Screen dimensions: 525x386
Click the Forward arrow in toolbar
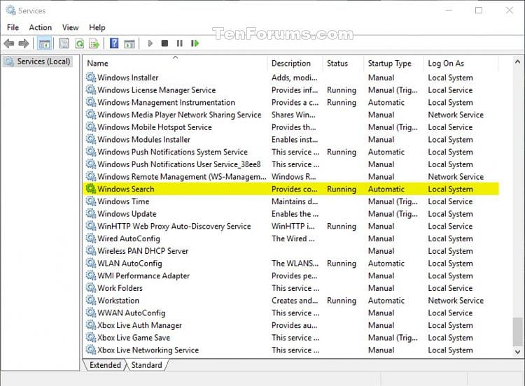coord(24,43)
